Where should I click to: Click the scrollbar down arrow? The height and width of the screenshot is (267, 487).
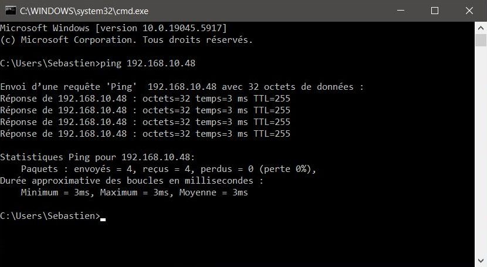481,260
